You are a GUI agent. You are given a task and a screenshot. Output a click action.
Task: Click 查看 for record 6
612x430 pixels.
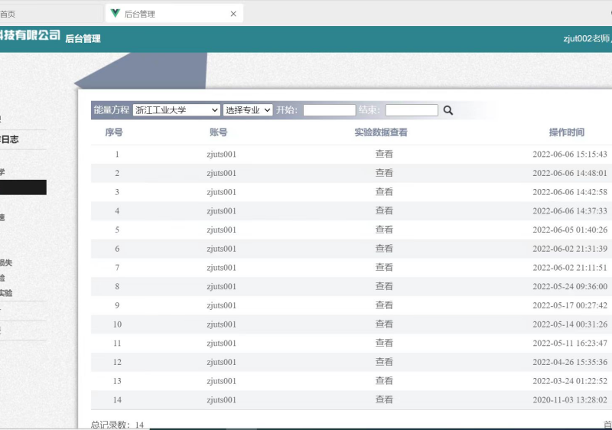pos(384,249)
